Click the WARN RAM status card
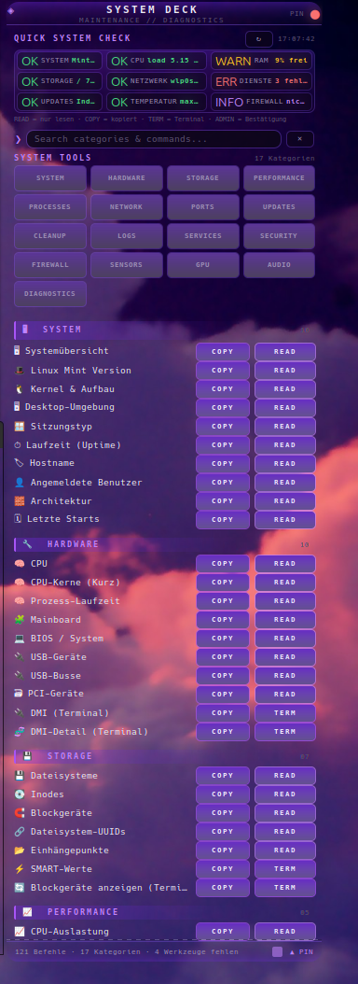 coord(261,61)
